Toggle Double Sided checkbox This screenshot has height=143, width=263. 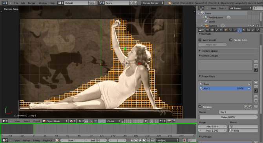pos(231,40)
